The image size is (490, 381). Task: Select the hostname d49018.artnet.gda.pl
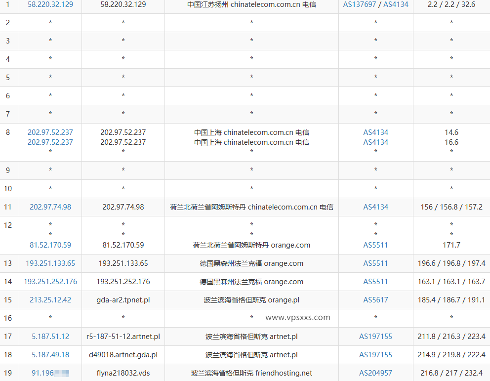point(123,355)
